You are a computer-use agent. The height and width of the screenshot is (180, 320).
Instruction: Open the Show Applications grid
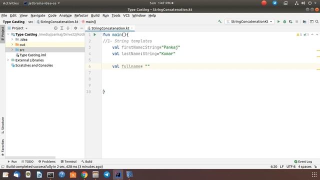pos(314,174)
